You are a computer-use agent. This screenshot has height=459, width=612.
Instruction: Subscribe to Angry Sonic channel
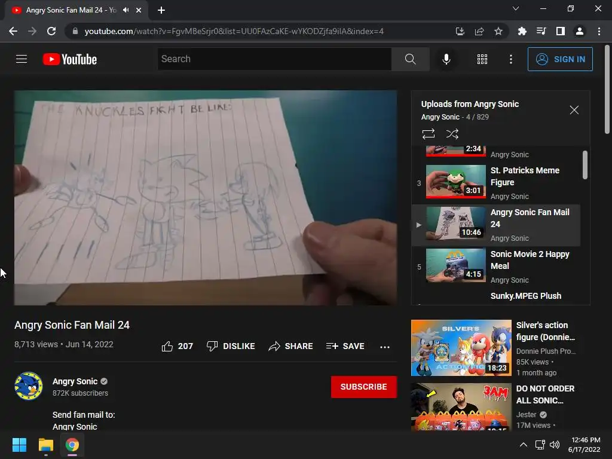(364, 387)
